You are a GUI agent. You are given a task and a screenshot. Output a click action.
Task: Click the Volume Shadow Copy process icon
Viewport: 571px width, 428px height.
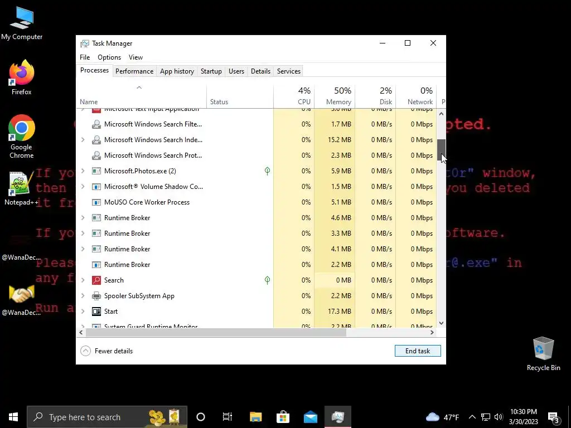click(x=96, y=187)
